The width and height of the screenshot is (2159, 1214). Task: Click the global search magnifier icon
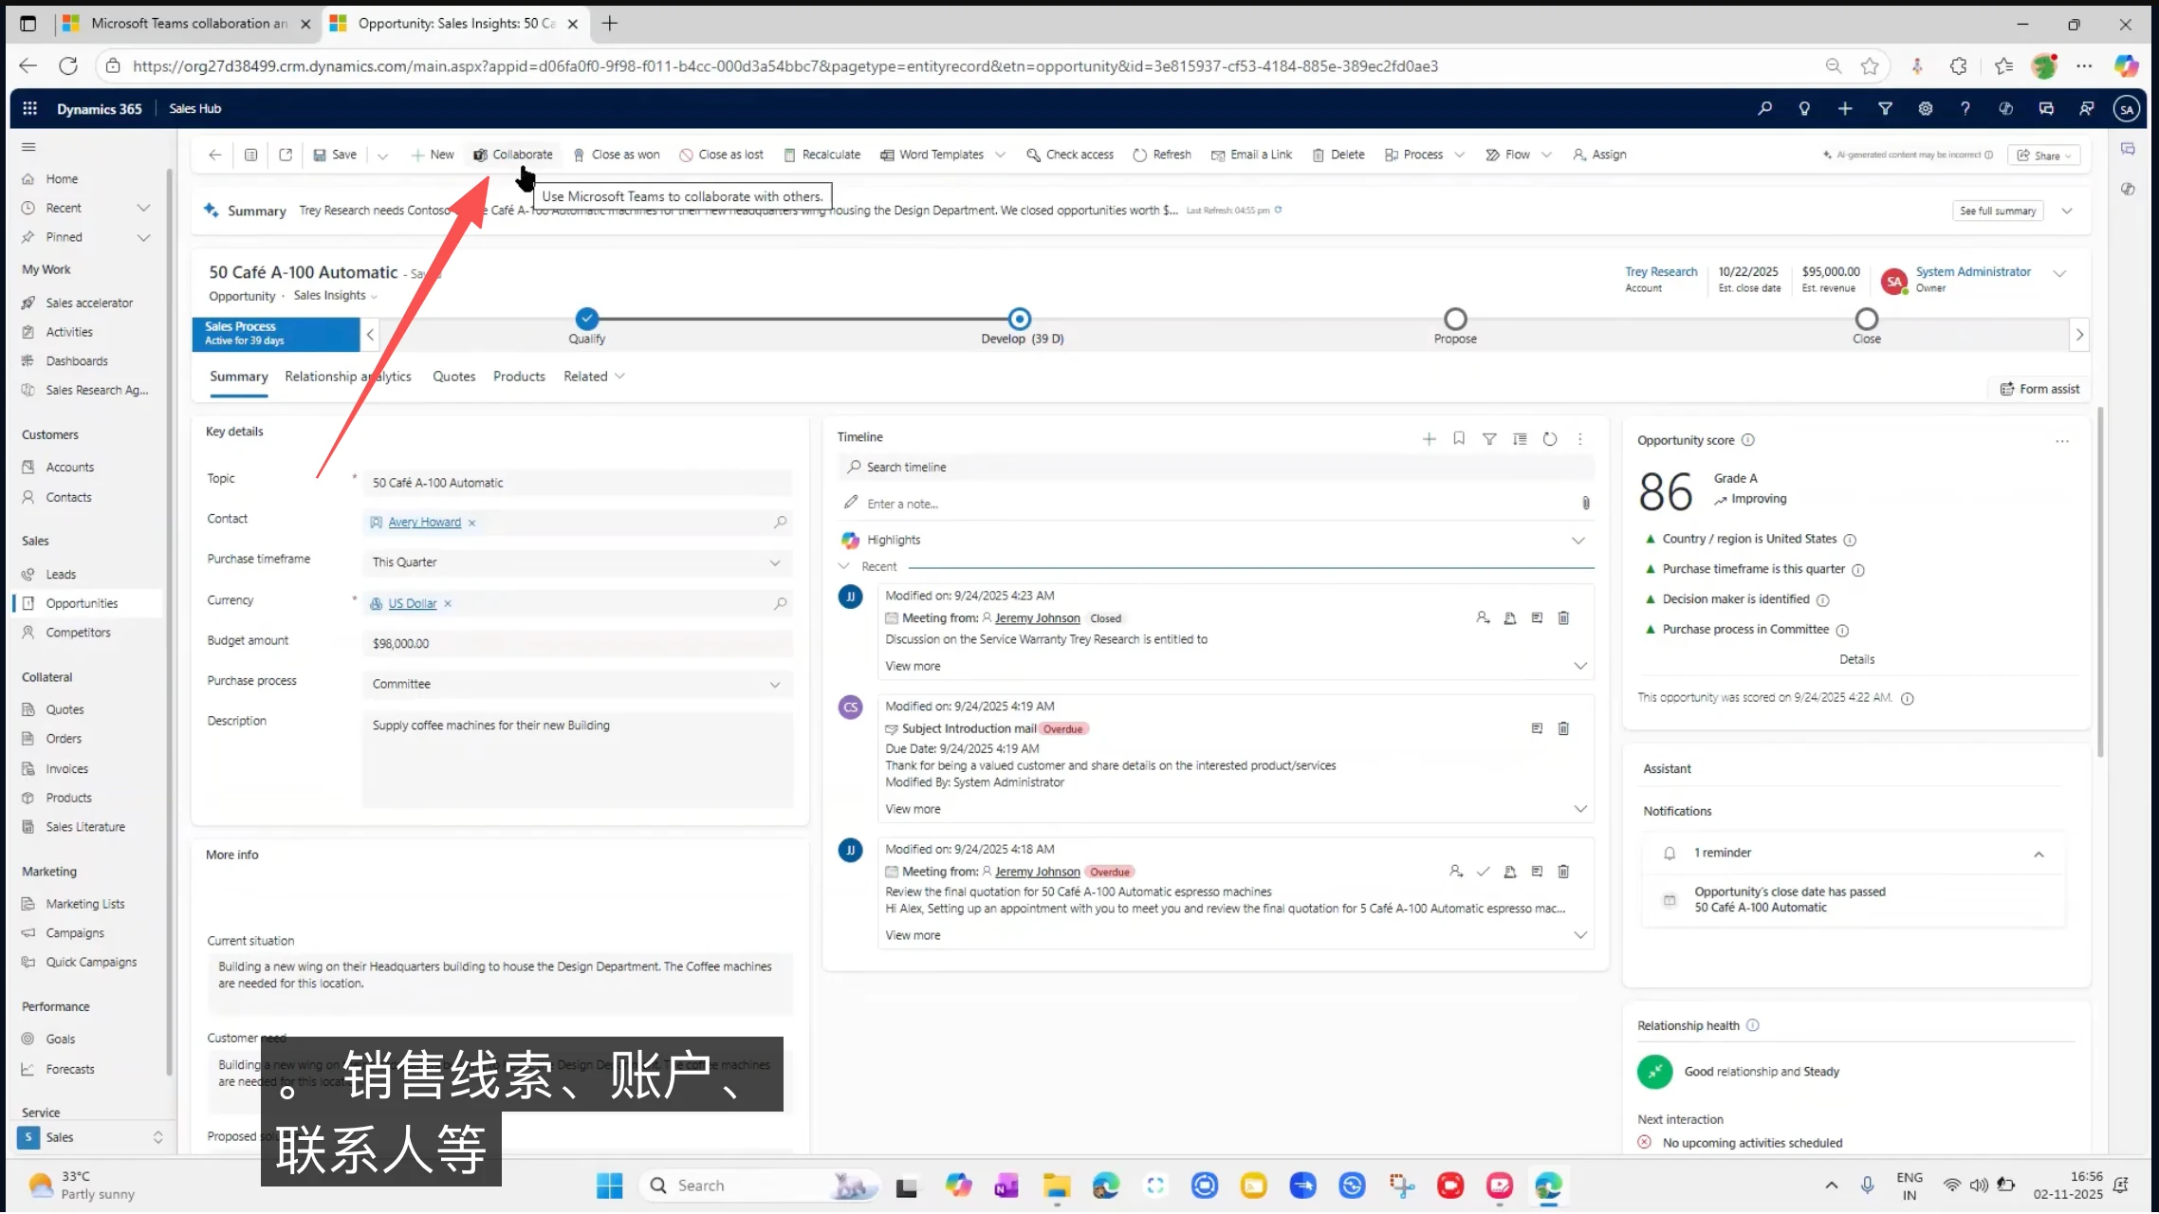[x=1764, y=108]
